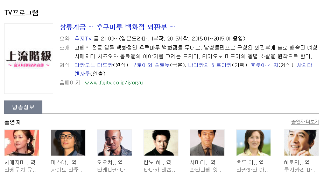Open 켄사쿠 director link
This screenshot has width=323, height=180.
pyautogui.click(x=82, y=74)
